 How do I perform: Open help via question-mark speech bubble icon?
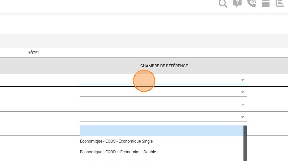pos(237,3)
